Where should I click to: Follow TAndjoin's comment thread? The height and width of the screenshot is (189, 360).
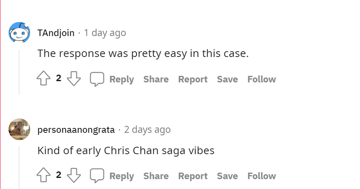point(262,79)
